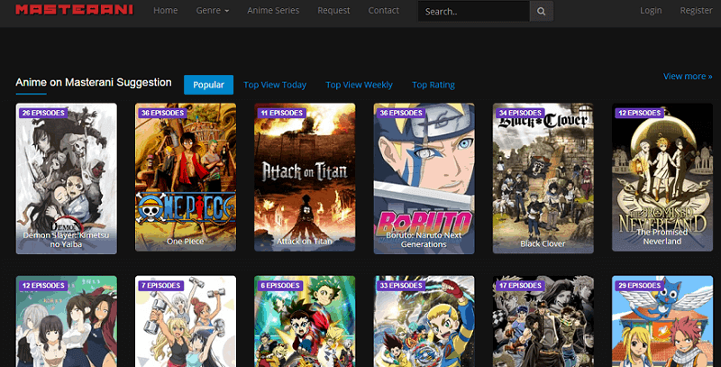Open Boruto: Naruto Next Generations thumbnail
Viewport: 721px width, 367px height.
tap(424, 178)
